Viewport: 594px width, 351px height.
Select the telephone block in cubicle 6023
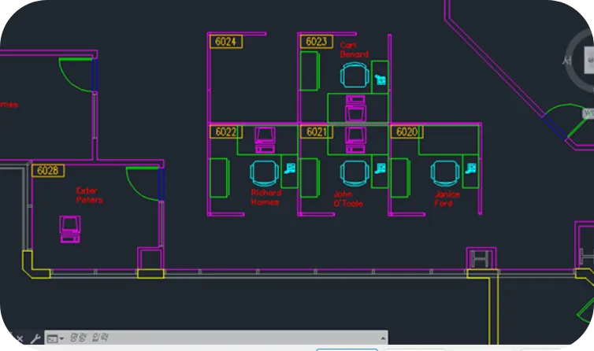[381, 79]
